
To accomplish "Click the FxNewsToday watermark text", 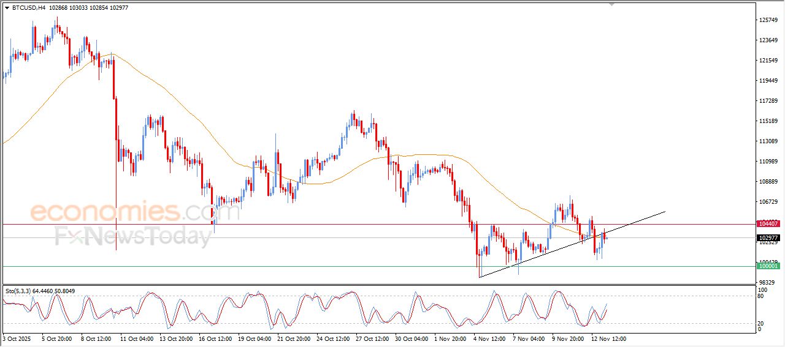I will pyautogui.click(x=132, y=236).
